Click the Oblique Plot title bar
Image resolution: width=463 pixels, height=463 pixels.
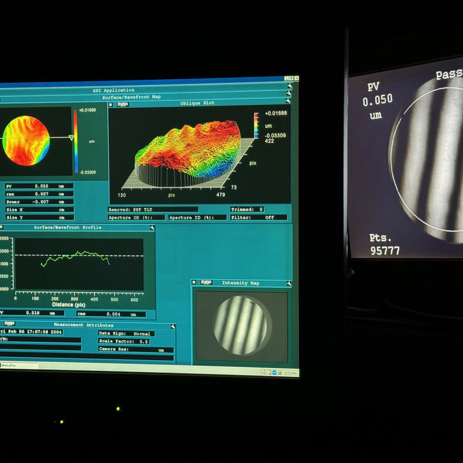(x=199, y=103)
